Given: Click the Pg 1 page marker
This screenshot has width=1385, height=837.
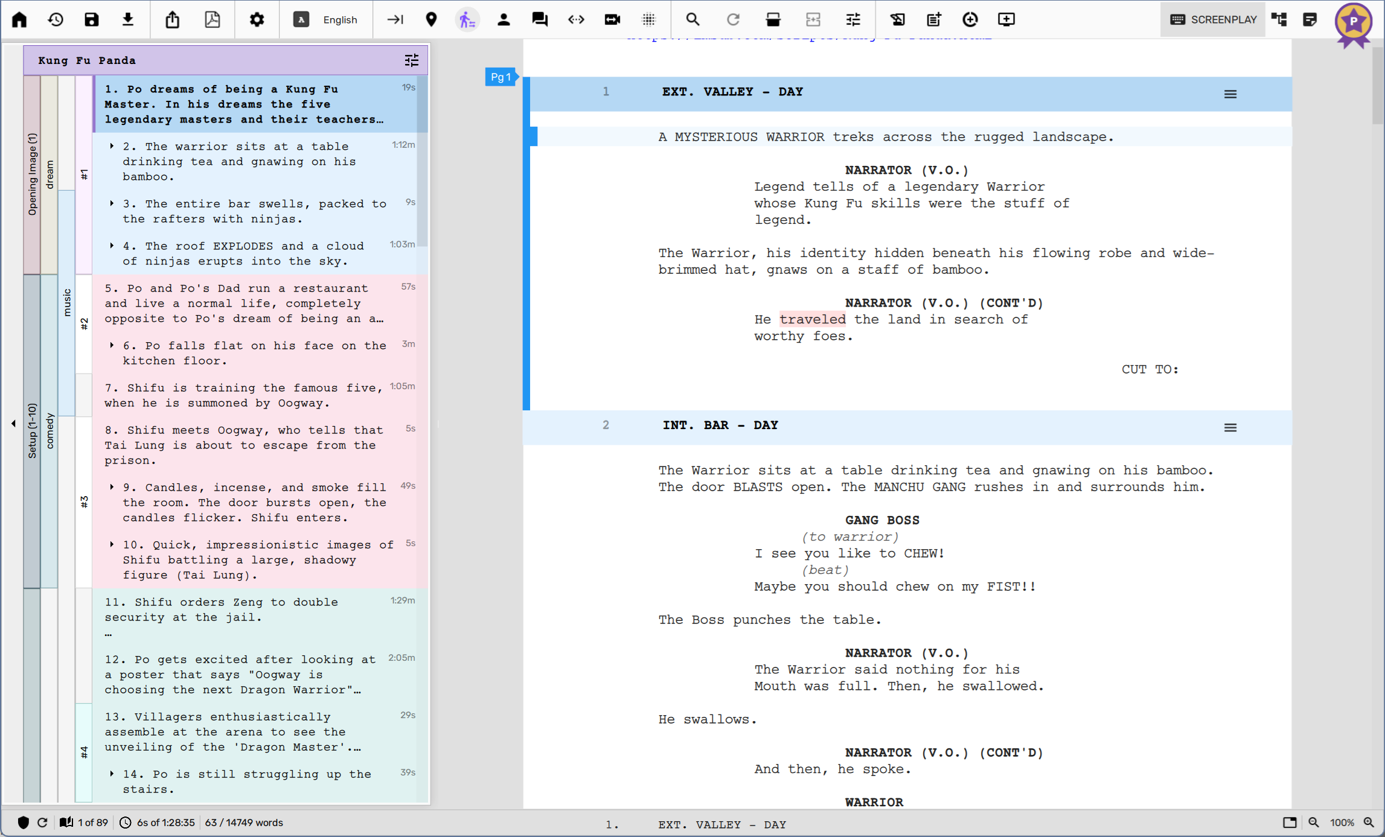Looking at the screenshot, I should coord(501,77).
